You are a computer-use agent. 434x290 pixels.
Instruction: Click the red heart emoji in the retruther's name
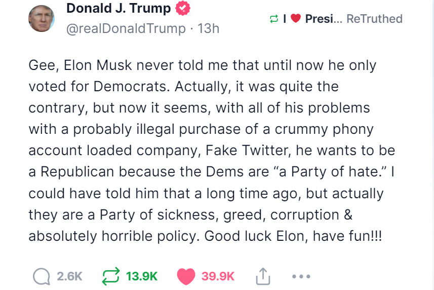[x=296, y=19]
